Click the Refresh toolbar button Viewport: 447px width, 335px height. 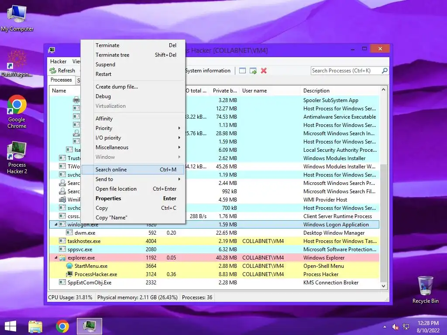pyautogui.click(x=62, y=71)
